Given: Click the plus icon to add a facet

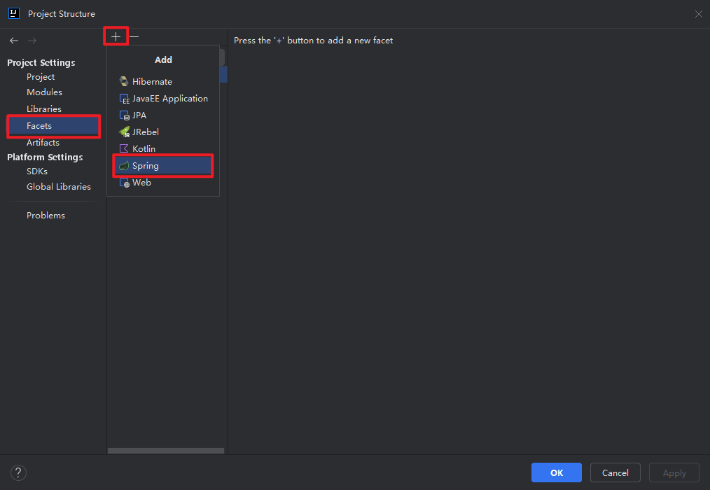Looking at the screenshot, I should (x=116, y=36).
